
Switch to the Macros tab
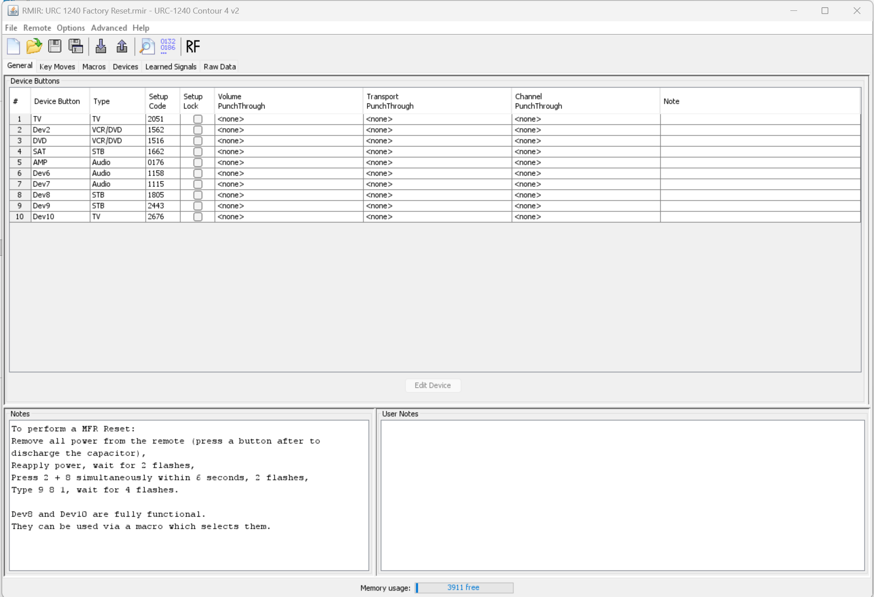tap(94, 66)
